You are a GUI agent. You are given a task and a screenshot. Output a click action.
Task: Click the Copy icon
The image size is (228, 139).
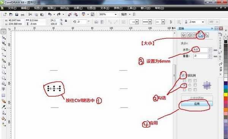(36, 14)
